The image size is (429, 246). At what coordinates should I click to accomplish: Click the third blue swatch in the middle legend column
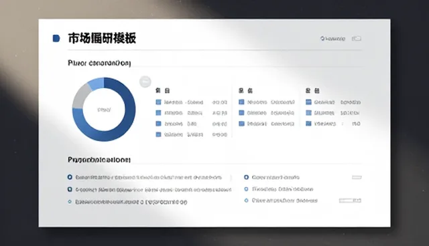click(241, 124)
